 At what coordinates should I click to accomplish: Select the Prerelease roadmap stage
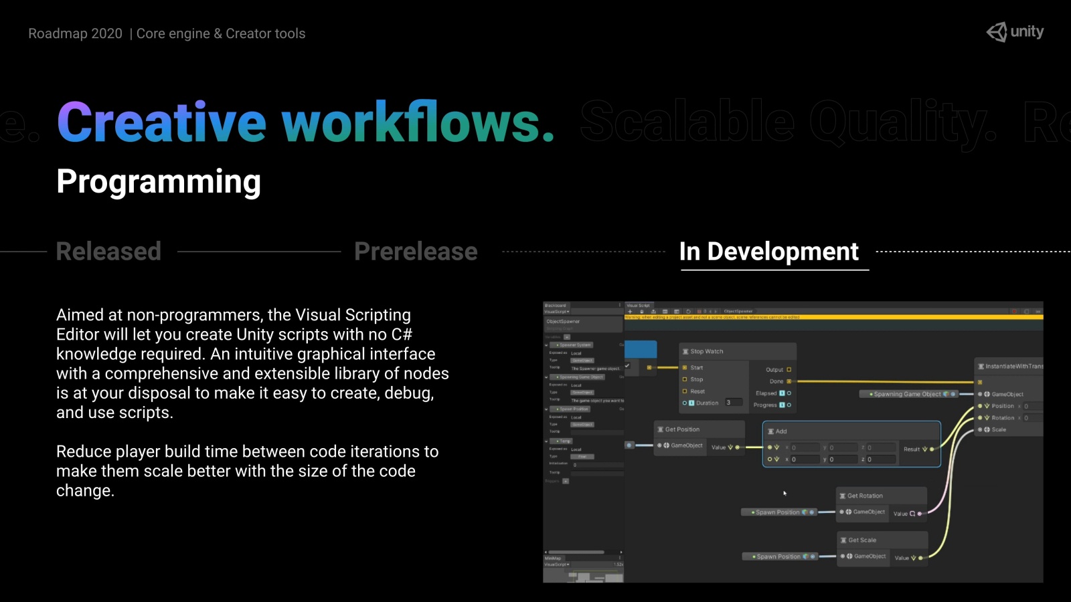(416, 252)
